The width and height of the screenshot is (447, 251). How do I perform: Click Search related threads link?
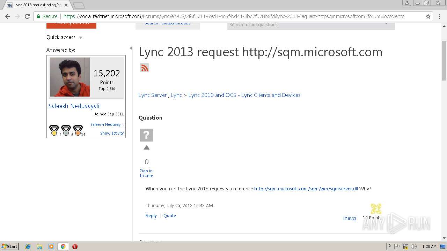click(168, 24)
